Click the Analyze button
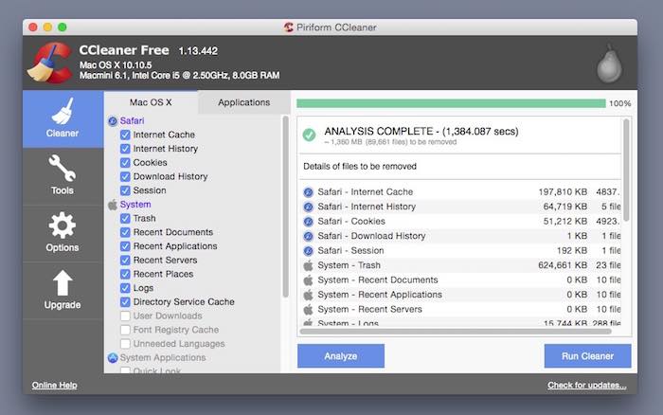This screenshot has width=663, height=415. [x=341, y=356]
